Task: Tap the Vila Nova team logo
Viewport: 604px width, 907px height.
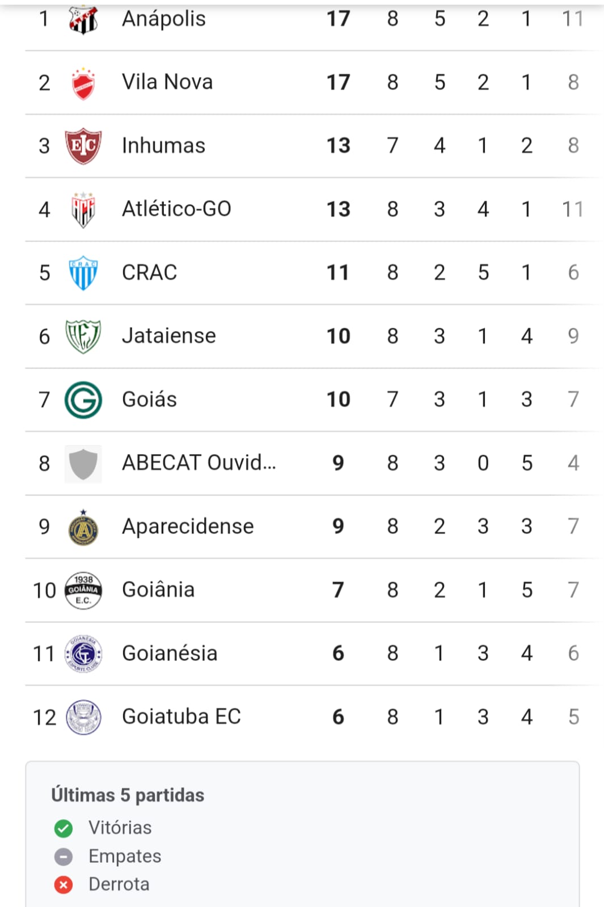Action: coord(83,83)
